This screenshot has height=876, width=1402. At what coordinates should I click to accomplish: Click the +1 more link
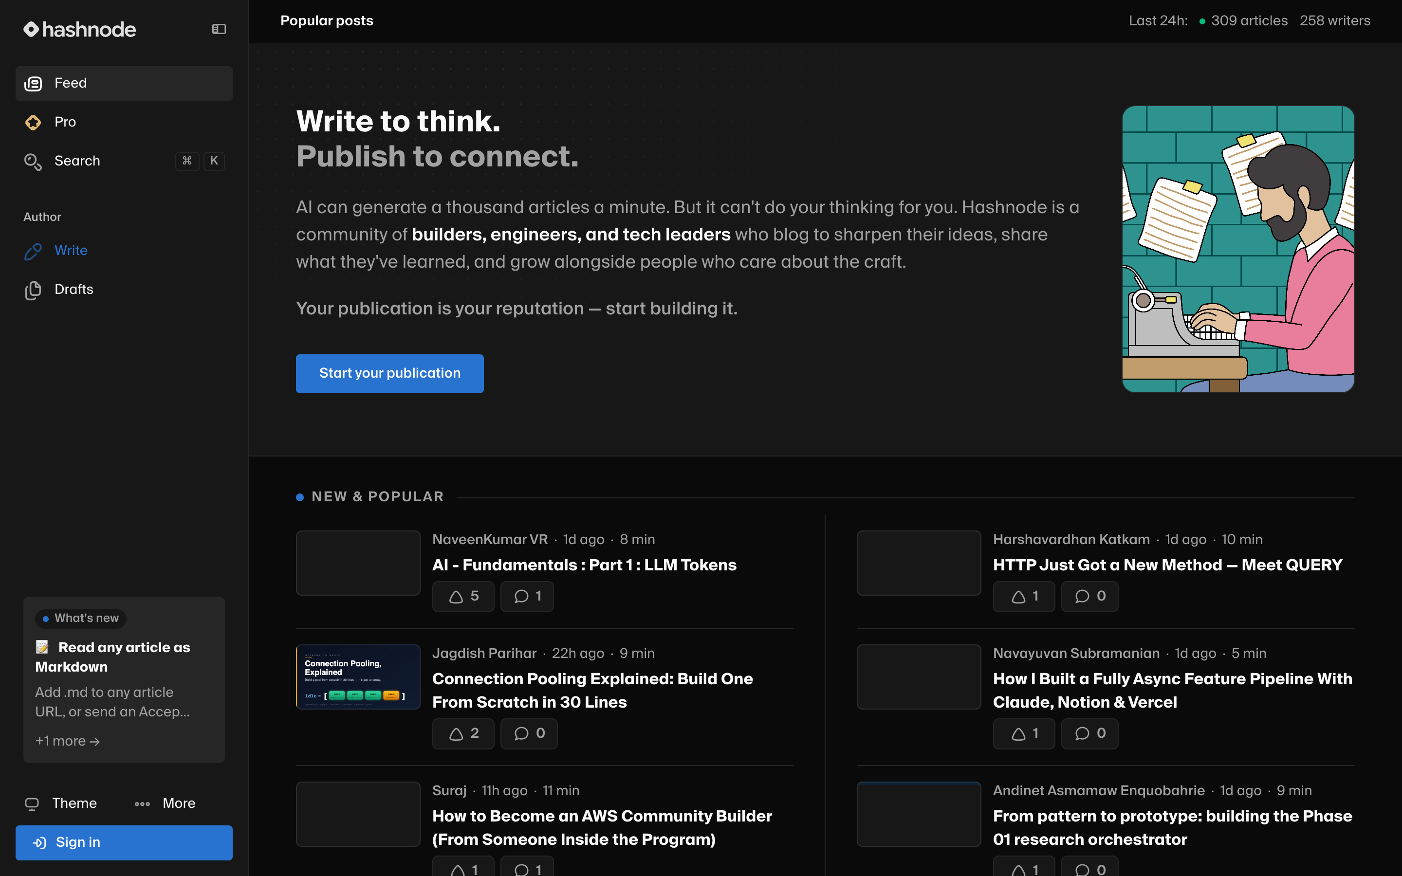(x=68, y=742)
